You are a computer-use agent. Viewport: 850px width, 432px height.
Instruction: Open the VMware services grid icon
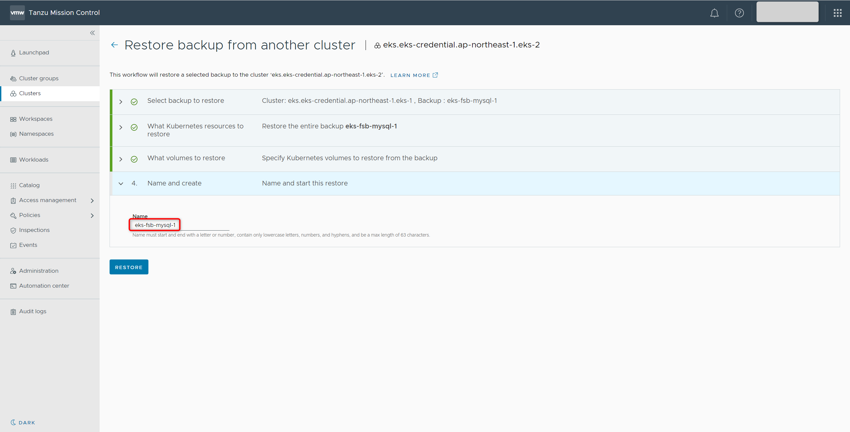(837, 13)
